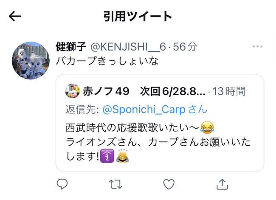This screenshot has height=200, width=276.
Task: Tap the reply speech bubble icon
Action: 62,184
